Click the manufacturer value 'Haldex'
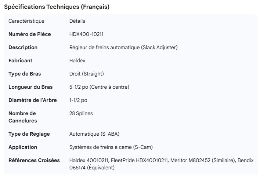 77,60
